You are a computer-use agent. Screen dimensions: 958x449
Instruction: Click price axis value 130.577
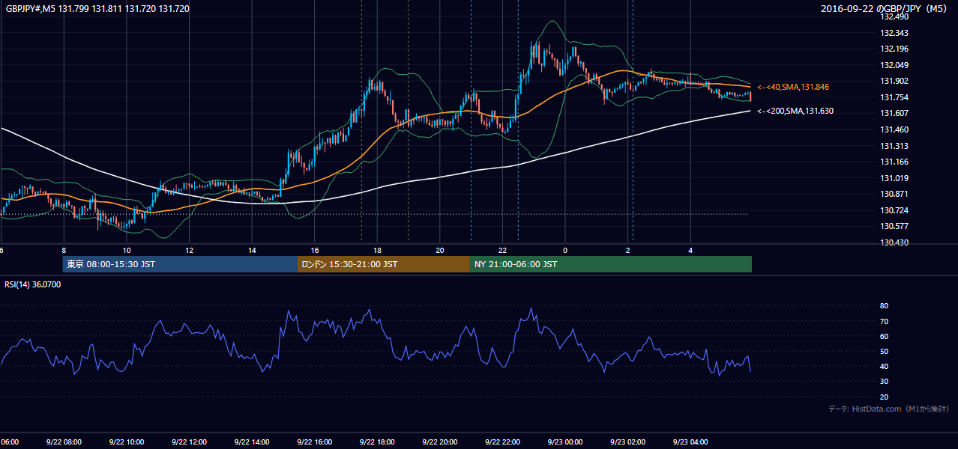coord(894,227)
